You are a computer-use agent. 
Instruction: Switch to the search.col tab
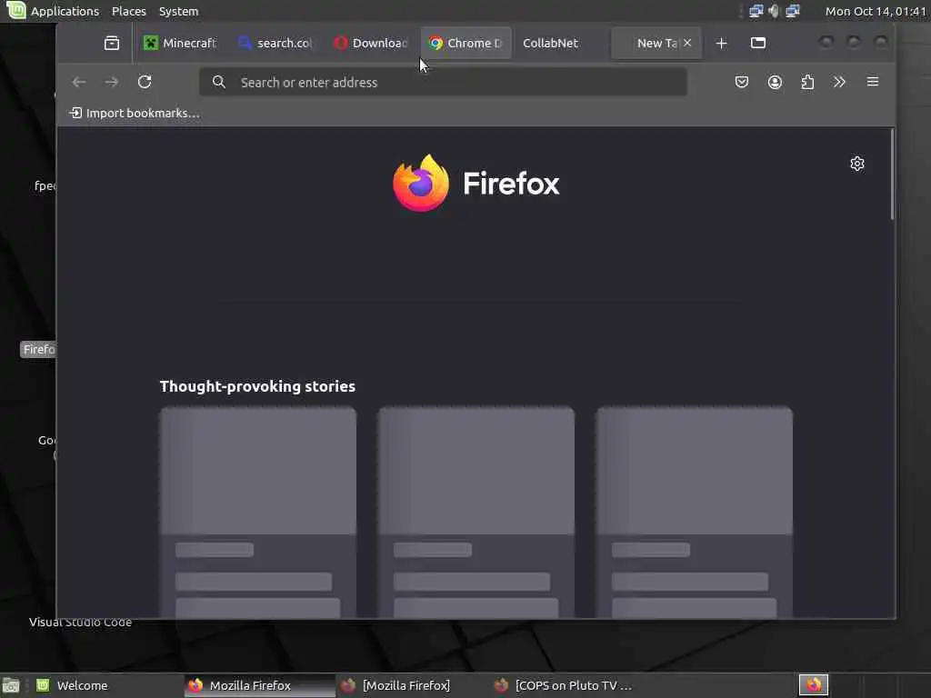(x=275, y=43)
